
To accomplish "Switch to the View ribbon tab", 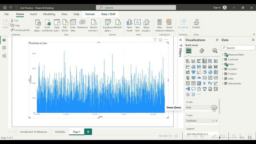I will 64,14.
